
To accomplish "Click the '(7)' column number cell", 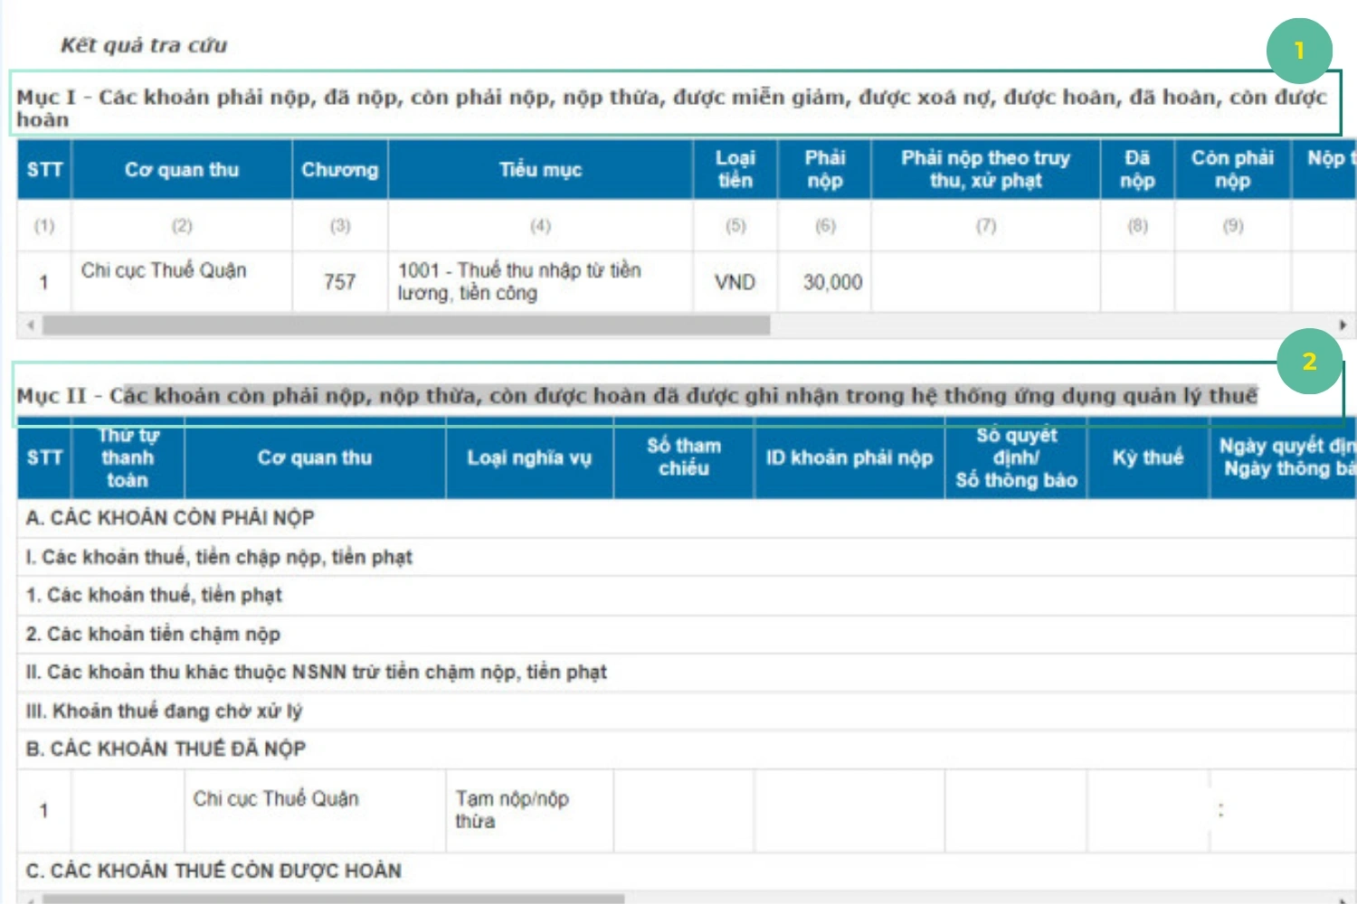I will (986, 226).
